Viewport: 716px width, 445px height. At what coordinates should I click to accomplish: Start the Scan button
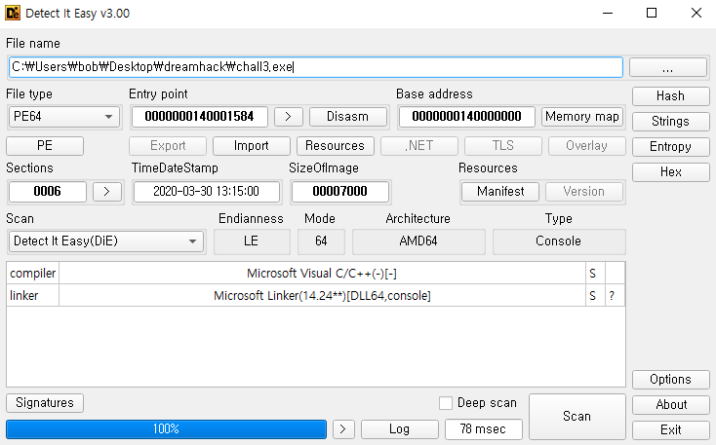tap(577, 417)
